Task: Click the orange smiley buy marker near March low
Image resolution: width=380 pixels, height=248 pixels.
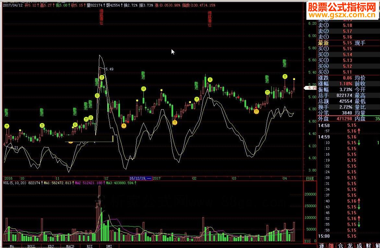Action: click(x=256, y=112)
